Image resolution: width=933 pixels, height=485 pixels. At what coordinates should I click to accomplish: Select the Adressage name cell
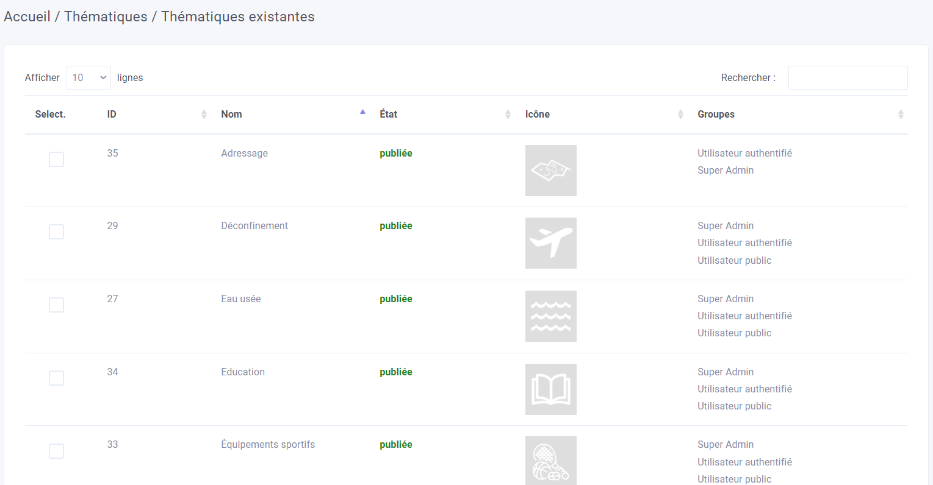(244, 153)
